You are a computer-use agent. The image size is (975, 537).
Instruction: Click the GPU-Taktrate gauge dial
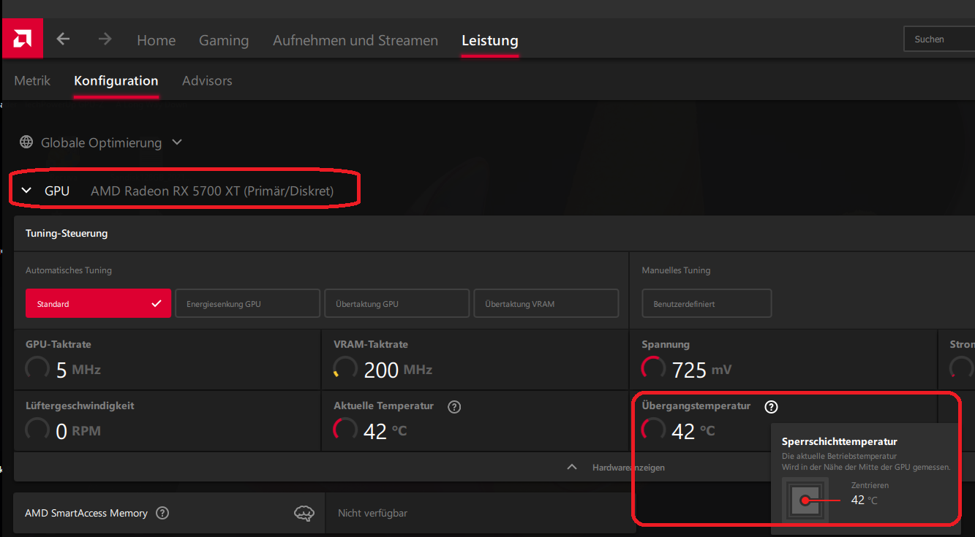point(37,368)
